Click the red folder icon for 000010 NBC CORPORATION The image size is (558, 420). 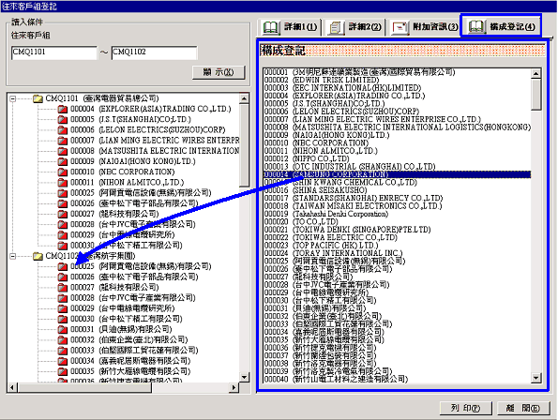tap(63, 172)
